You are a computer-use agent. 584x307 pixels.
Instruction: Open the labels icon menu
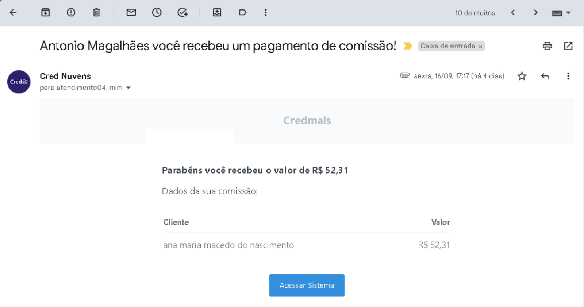242,13
